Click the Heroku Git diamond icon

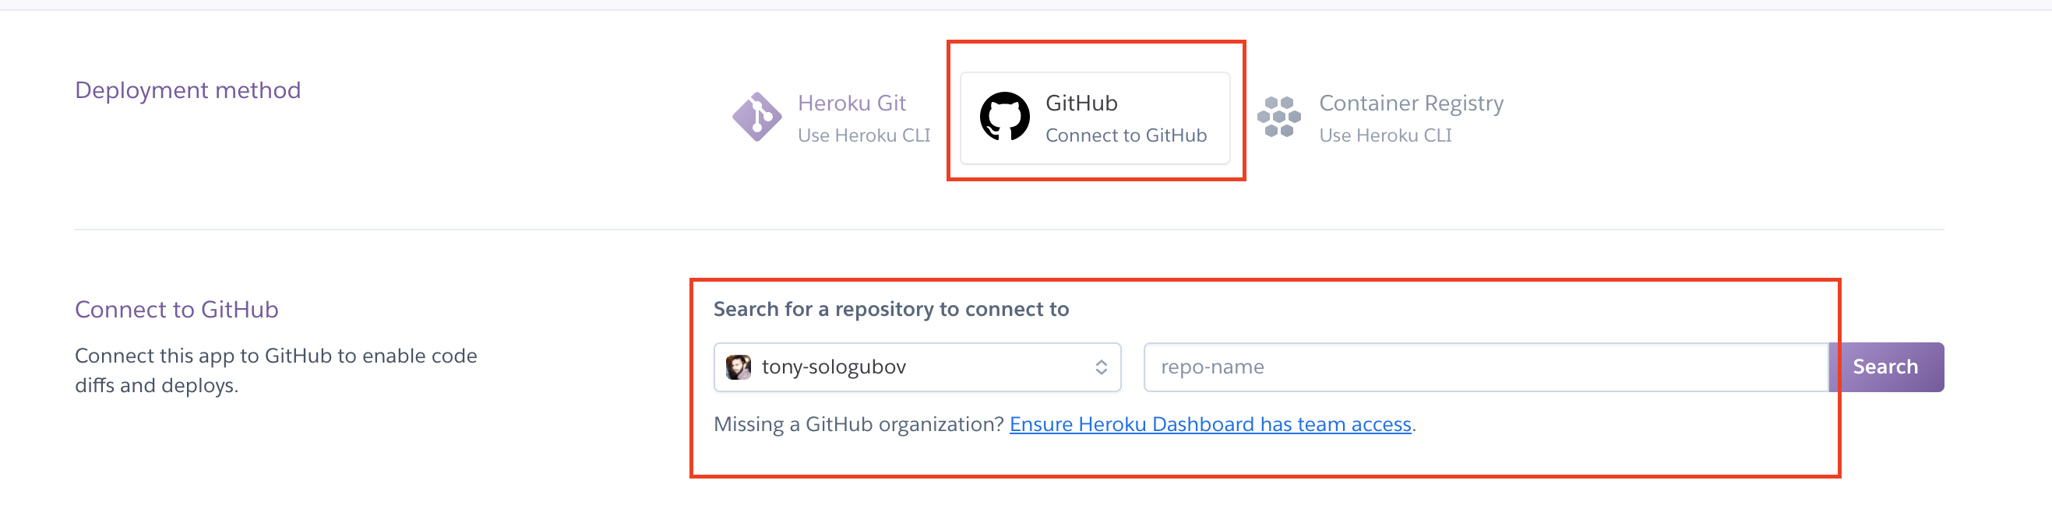coord(756,117)
